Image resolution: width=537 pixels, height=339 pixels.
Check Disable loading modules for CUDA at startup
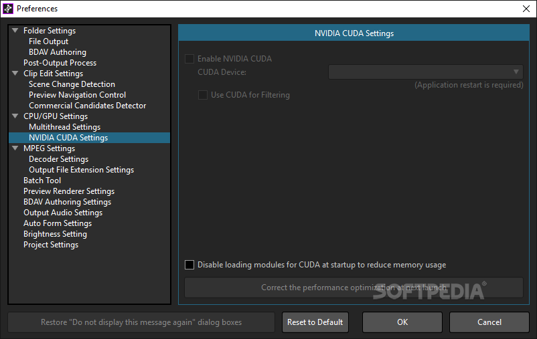(x=189, y=265)
